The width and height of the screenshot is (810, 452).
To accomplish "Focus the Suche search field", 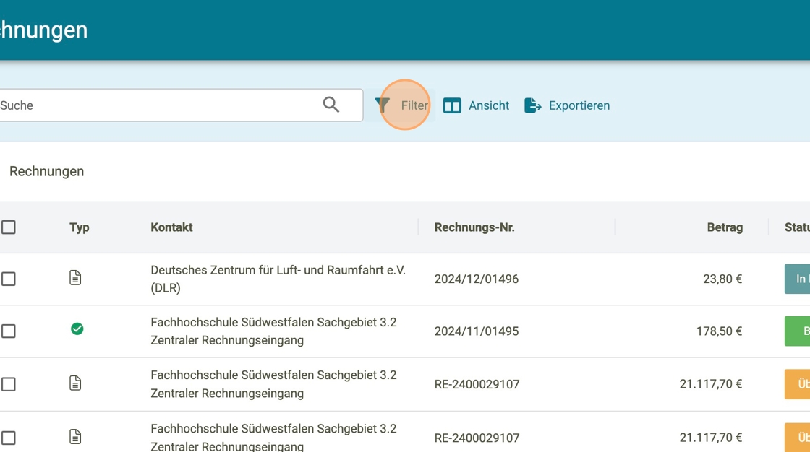I will (x=181, y=105).
